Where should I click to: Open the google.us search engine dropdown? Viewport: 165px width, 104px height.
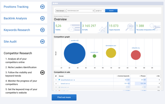click(x=100, y=11)
